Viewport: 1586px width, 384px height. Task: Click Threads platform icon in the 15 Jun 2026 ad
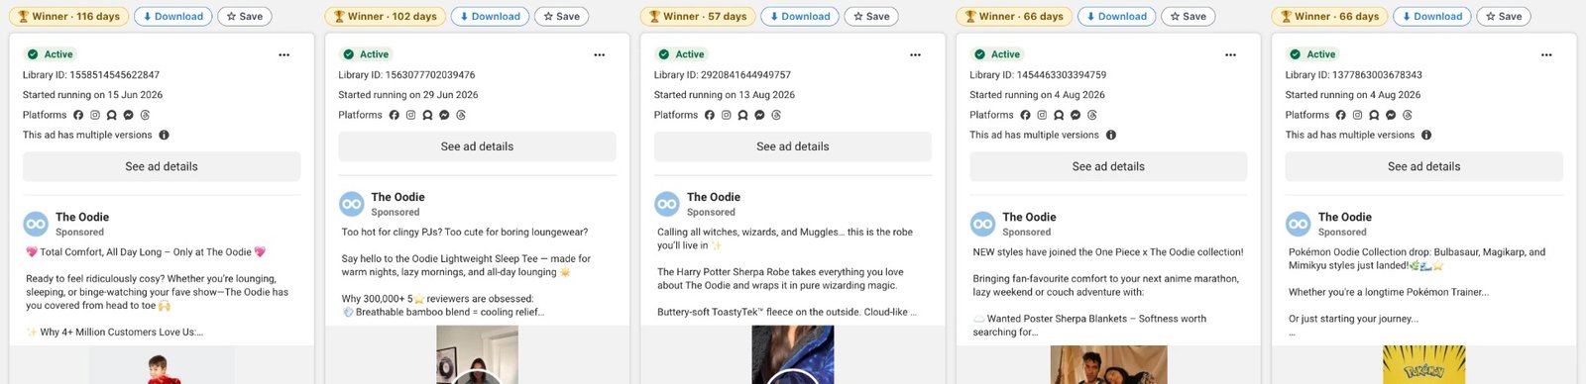145,115
